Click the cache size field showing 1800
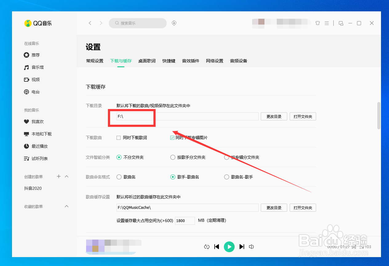389x266 pixels. pos(185,221)
